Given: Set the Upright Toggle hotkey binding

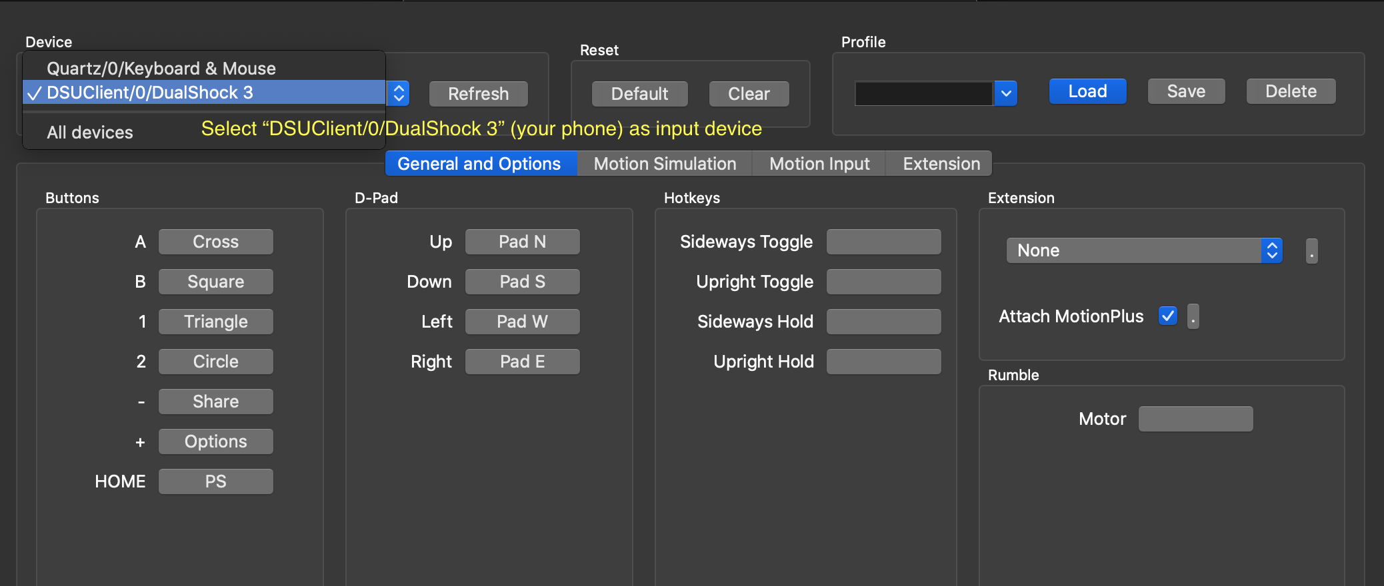Looking at the screenshot, I should [x=884, y=282].
